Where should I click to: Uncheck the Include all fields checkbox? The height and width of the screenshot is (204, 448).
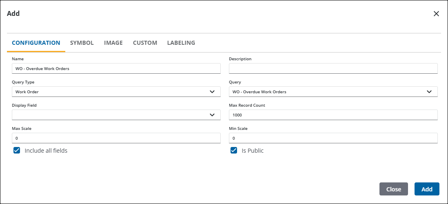(x=17, y=150)
